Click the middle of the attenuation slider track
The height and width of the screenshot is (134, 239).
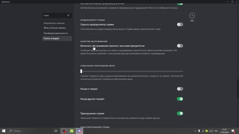tap(132, 71)
